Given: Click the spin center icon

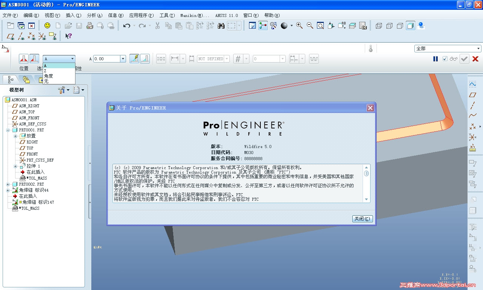Looking at the screenshot, I should pos(263,26).
